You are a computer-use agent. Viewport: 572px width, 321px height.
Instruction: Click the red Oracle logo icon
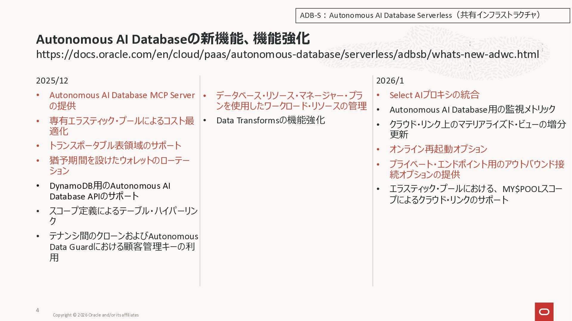(x=544, y=311)
